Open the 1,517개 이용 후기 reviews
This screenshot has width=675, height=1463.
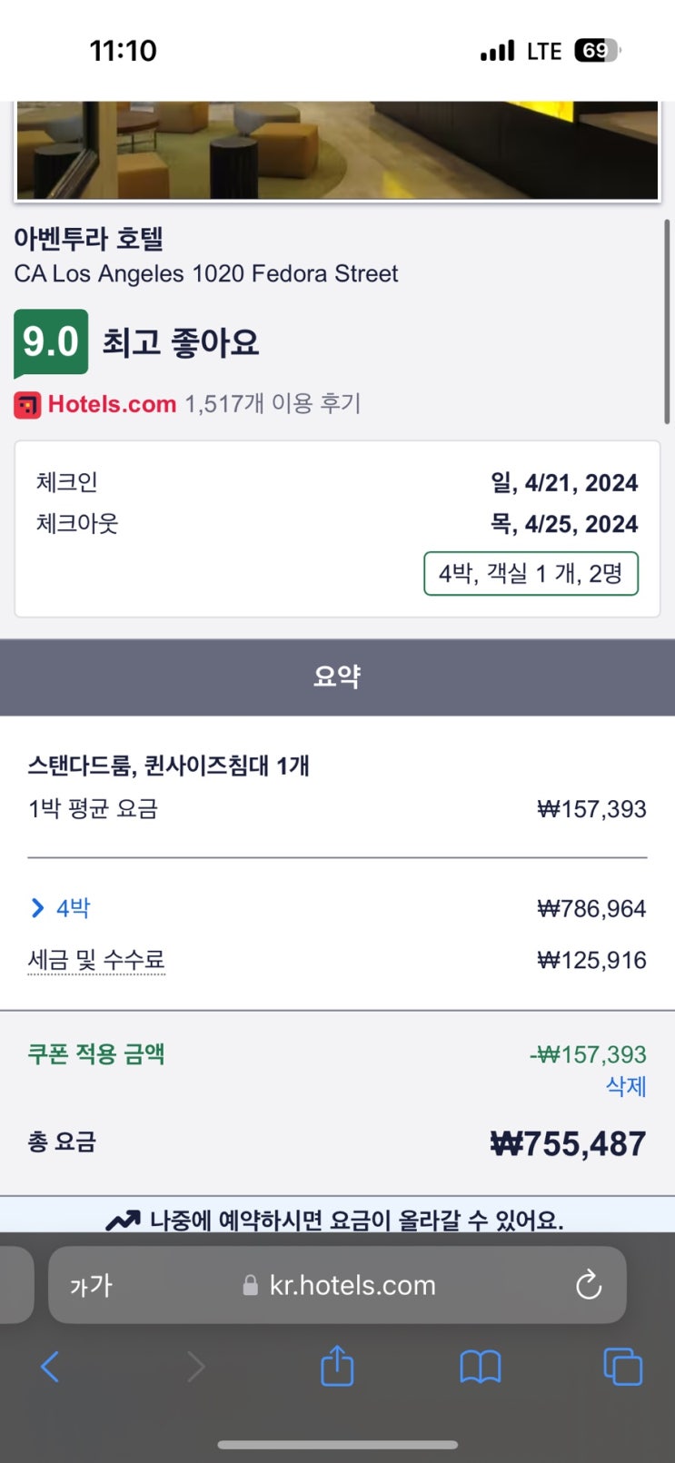[273, 404]
